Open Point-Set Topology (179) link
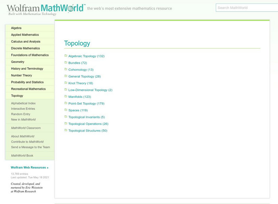The height and width of the screenshot is (204, 278). [86, 103]
